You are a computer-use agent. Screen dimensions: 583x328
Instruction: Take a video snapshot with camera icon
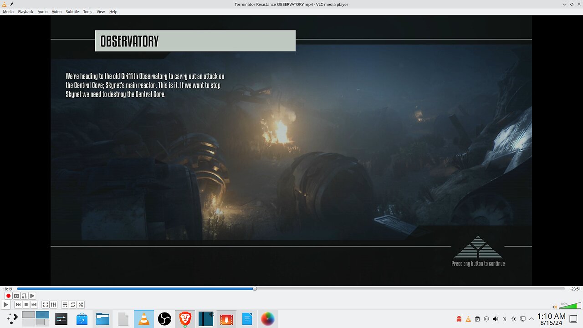click(x=16, y=296)
